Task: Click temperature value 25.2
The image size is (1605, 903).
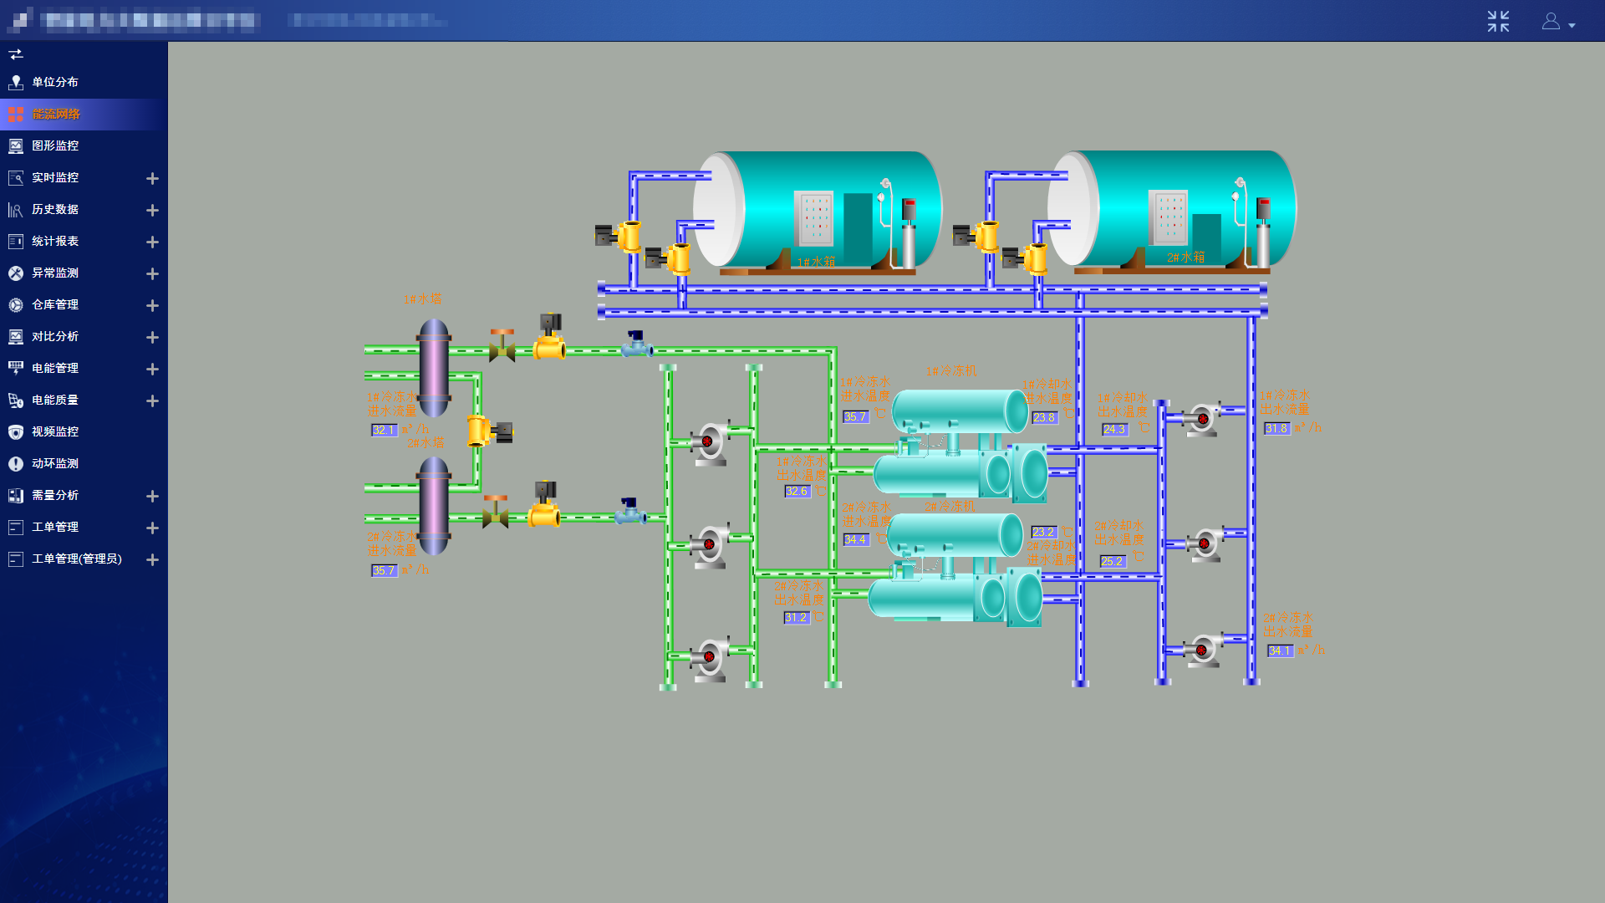Action: (1113, 561)
